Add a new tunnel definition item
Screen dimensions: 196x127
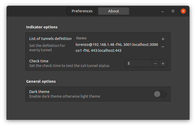[163, 39]
